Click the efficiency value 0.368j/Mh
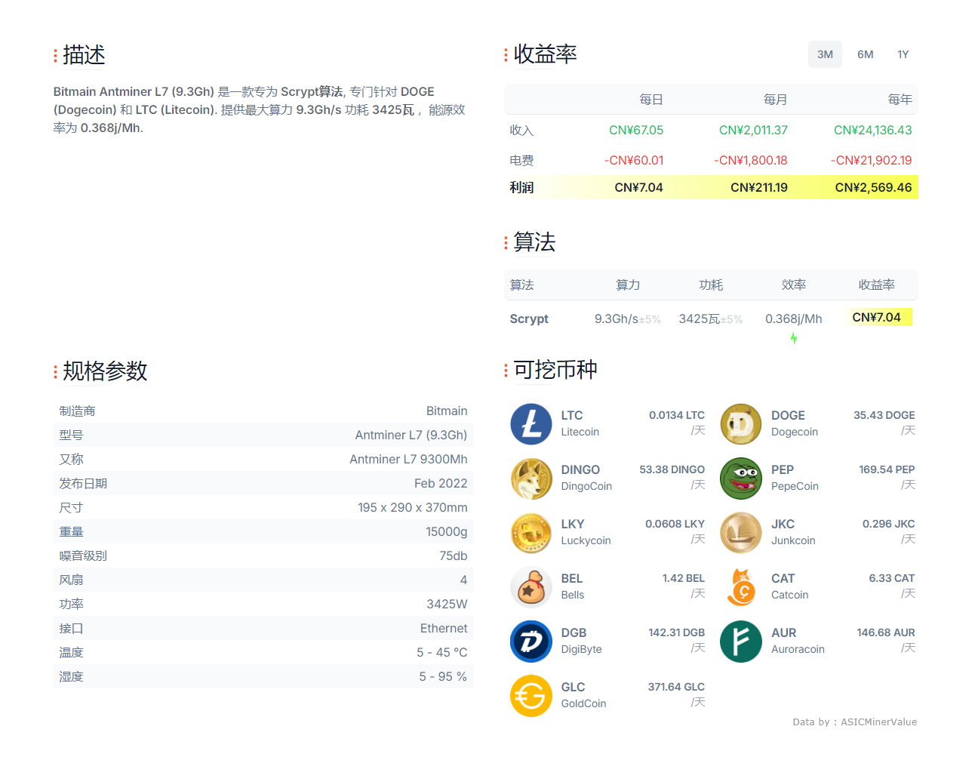This screenshot has height=757, width=978. pyautogui.click(x=794, y=318)
